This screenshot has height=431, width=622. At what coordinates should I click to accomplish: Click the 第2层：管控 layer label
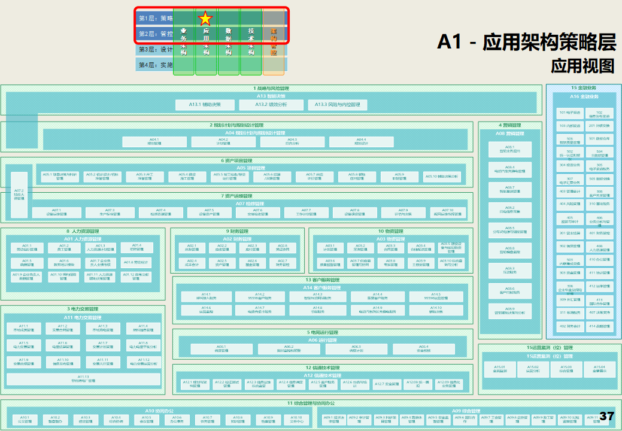tap(156, 34)
